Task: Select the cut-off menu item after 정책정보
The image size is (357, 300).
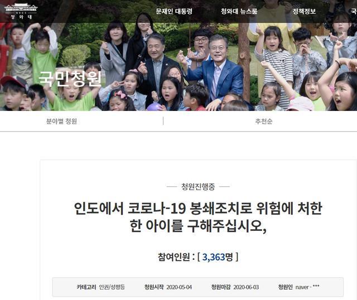Action: click(x=354, y=11)
